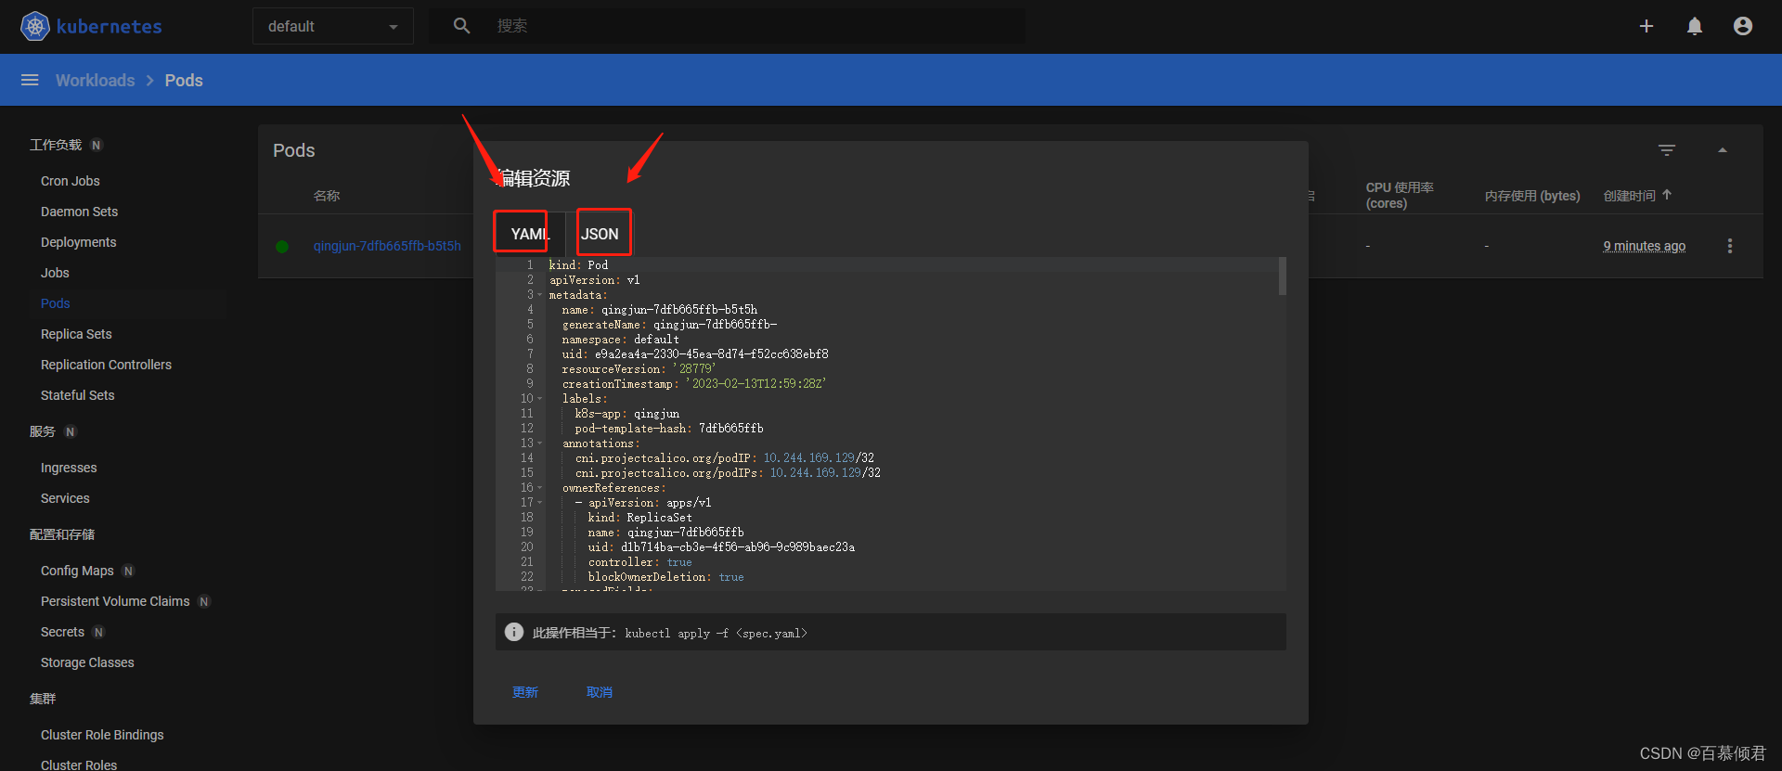The height and width of the screenshot is (771, 1782).
Task: Click the 工作负载 workloads heading
Action: (56, 145)
